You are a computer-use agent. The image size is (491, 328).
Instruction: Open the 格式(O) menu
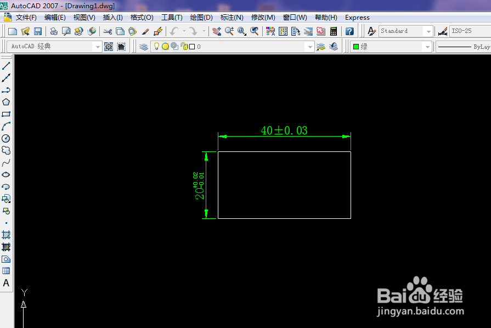coord(142,18)
